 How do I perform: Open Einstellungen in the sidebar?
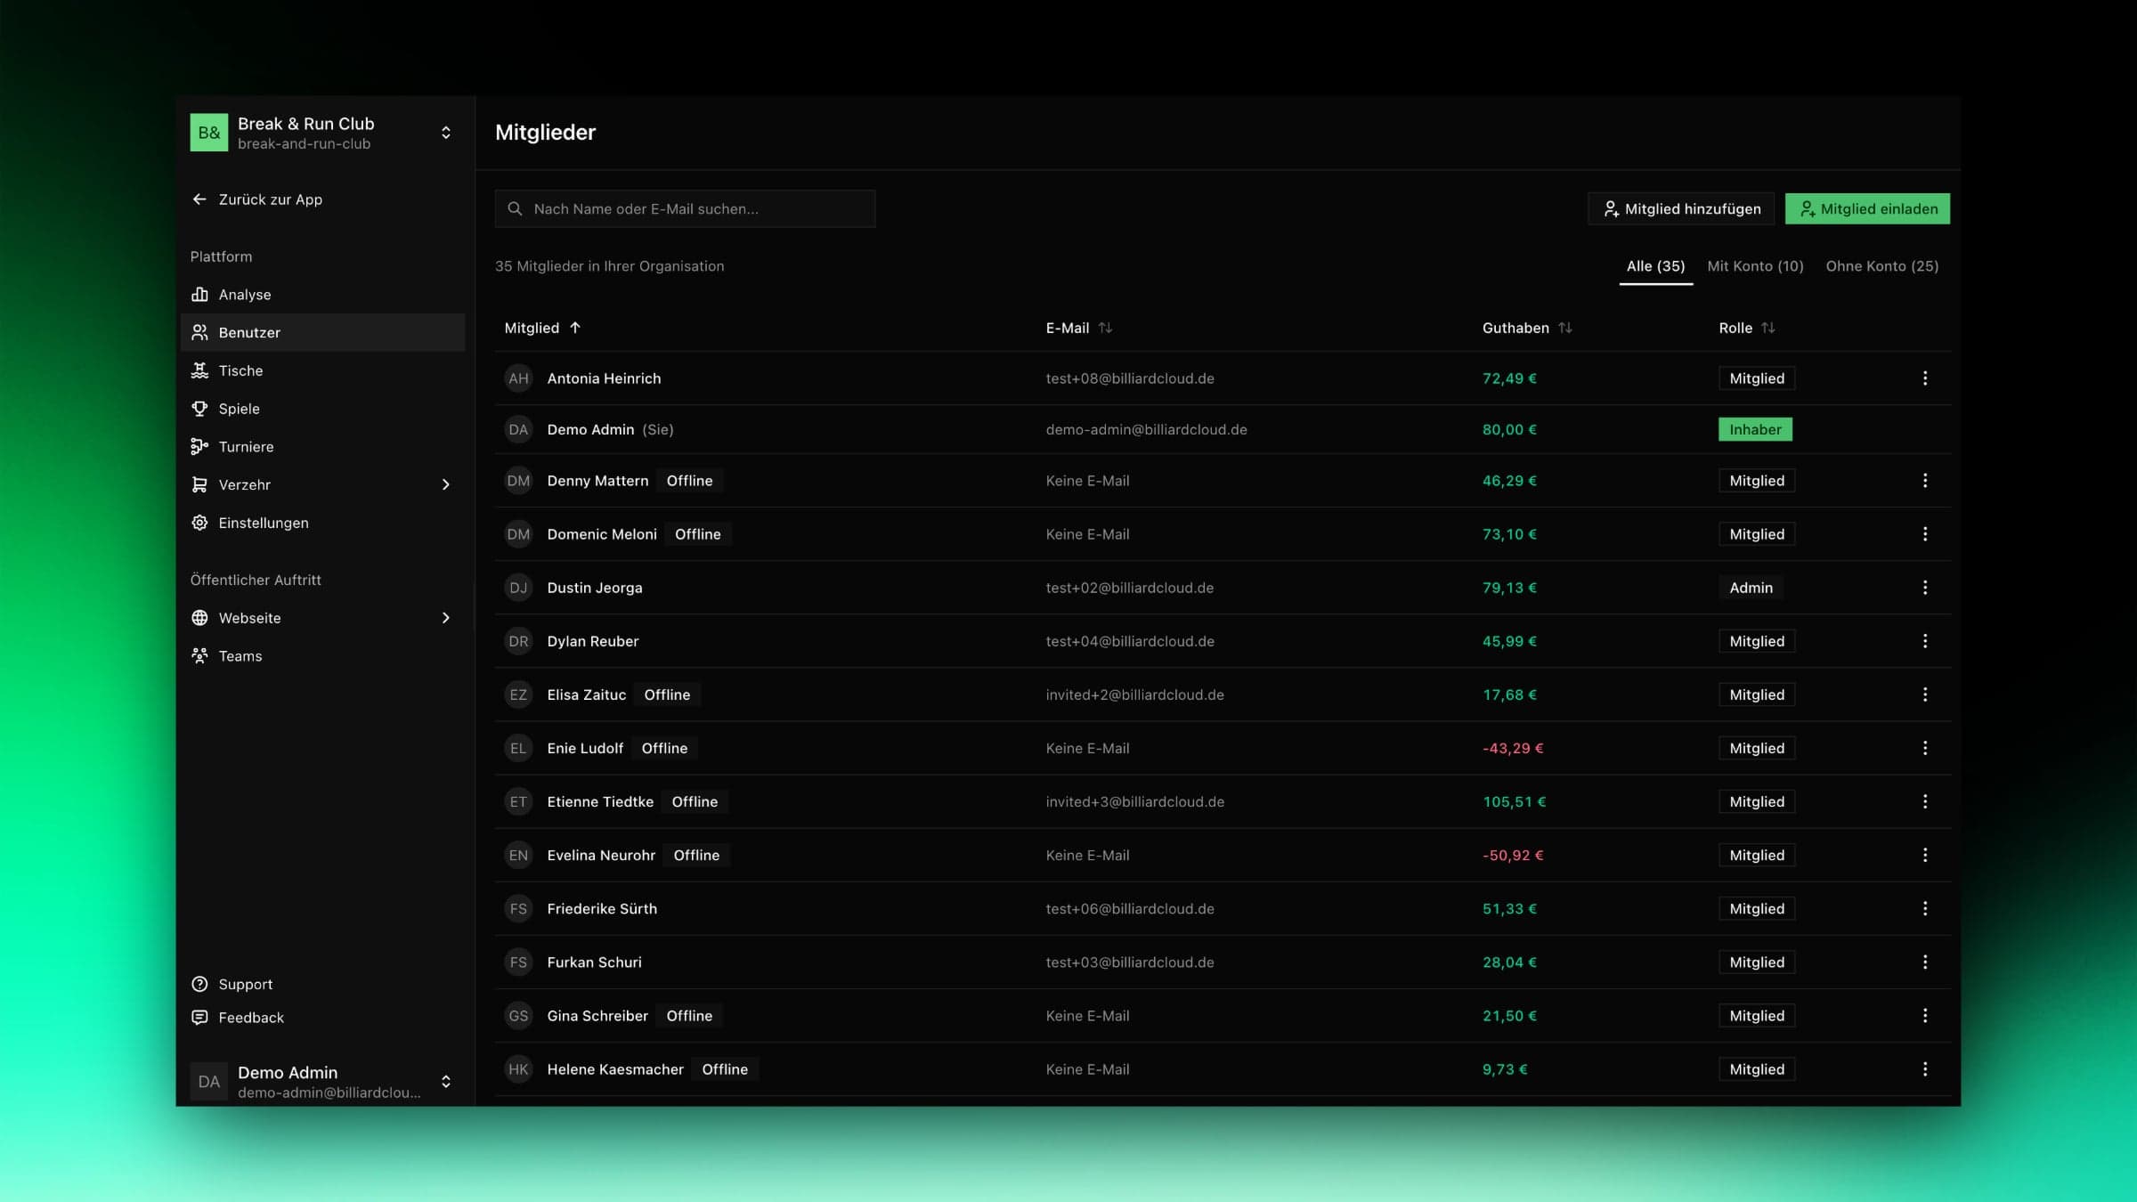pos(322,523)
